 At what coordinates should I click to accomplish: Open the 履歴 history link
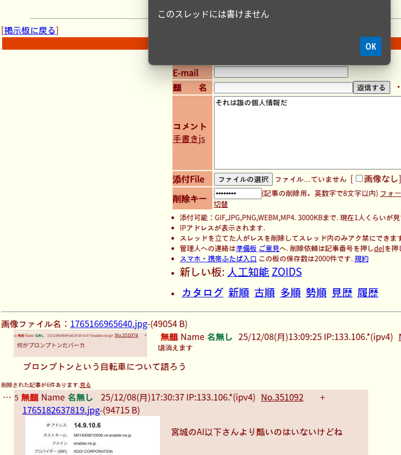pos(368,293)
